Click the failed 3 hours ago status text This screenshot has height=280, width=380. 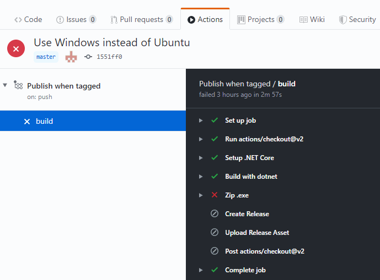240,95
